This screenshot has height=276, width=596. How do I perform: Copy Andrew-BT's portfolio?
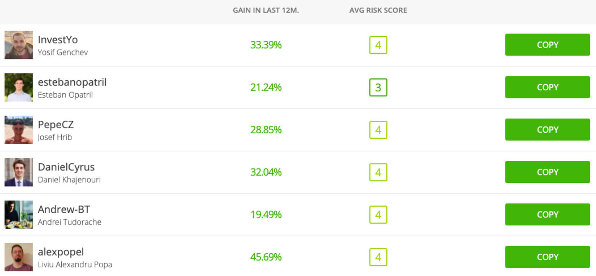pos(547,214)
